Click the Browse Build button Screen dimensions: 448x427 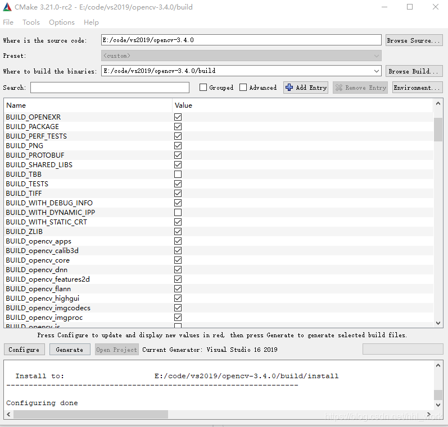coord(414,71)
